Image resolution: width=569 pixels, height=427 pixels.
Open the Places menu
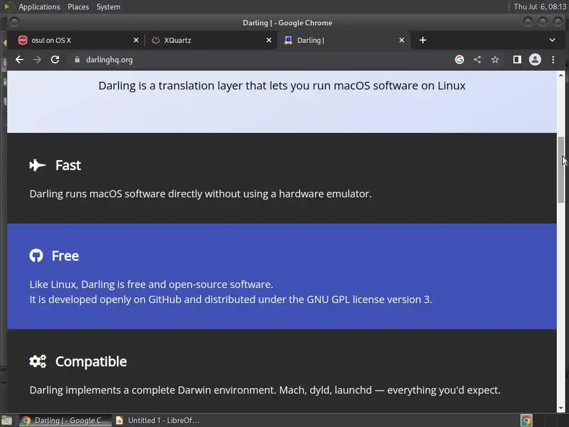[x=78, y=7]
